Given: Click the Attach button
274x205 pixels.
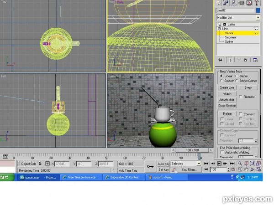Looking at the screenshot, I should [227, 93].
